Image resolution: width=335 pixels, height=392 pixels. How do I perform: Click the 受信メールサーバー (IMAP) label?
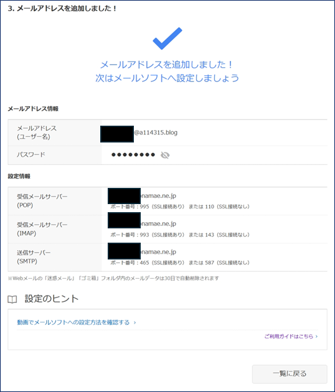[42, 229]
